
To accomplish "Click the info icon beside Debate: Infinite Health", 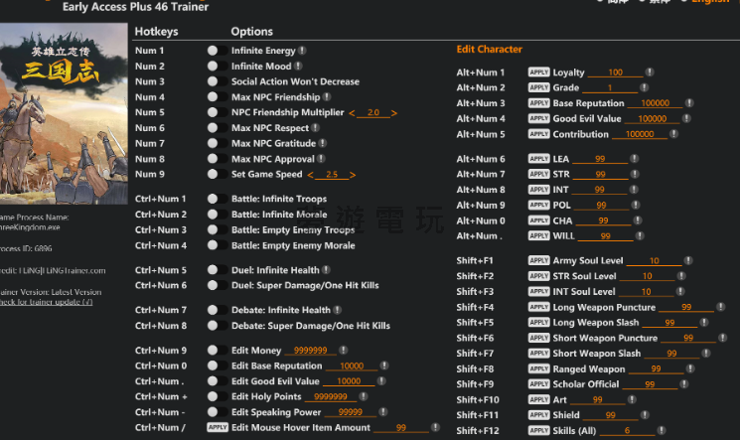I will [x=337, y=310].
